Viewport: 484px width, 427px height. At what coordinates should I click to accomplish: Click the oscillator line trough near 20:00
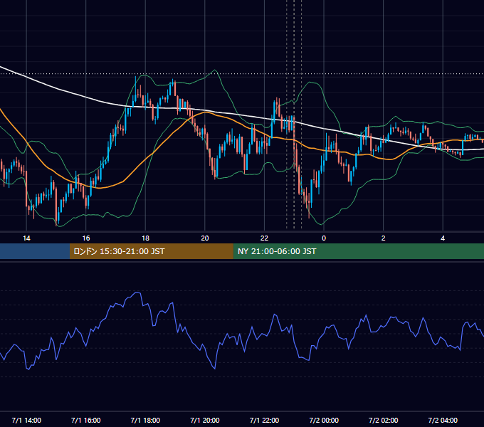214,368
